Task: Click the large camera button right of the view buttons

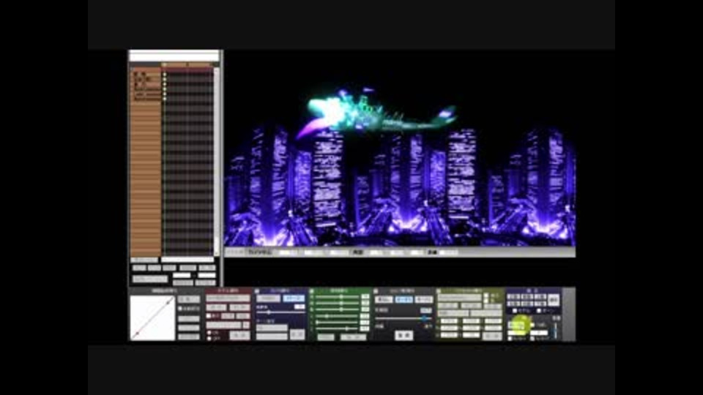Action: (554, 300)
